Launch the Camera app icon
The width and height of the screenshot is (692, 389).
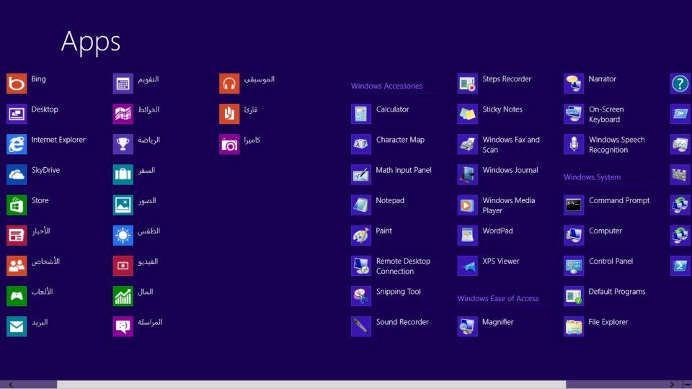[229, 144]
